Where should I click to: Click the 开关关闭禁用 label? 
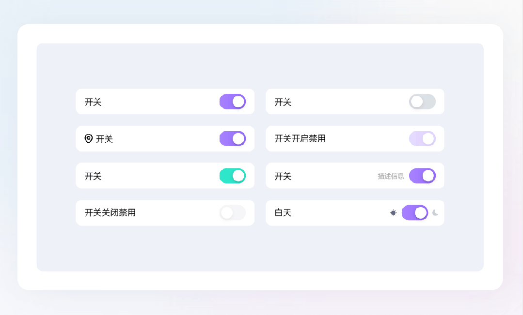(110, 212)
